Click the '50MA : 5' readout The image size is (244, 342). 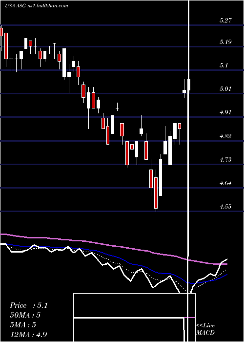click(x=25, y=315)
